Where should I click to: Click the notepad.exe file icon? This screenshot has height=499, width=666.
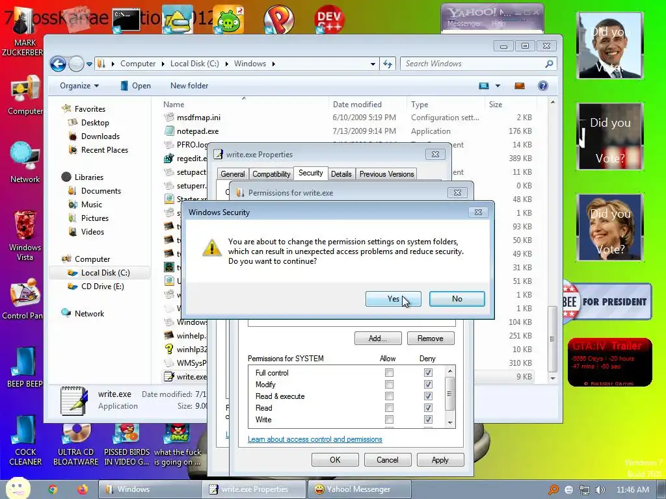(x=169, y=131)
